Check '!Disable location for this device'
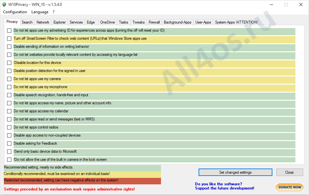The width and height of the screenshot is (309, 195). pyautogui.click(x=9, y=63)
